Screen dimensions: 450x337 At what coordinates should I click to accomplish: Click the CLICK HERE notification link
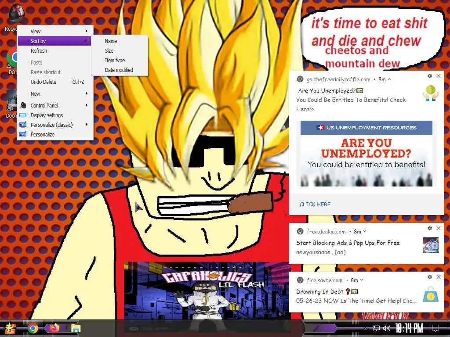click(315, 204)
